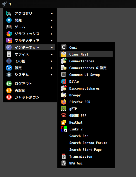Click the orange 再起動 icon
The width and height of the screenshot is (136, 177).
(9, 90)
